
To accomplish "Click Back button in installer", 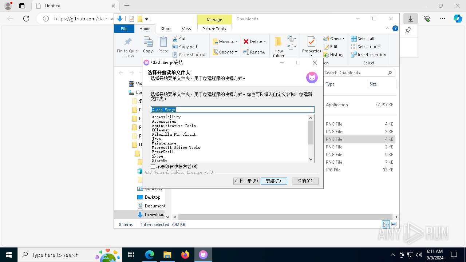I will click(246, 181).
